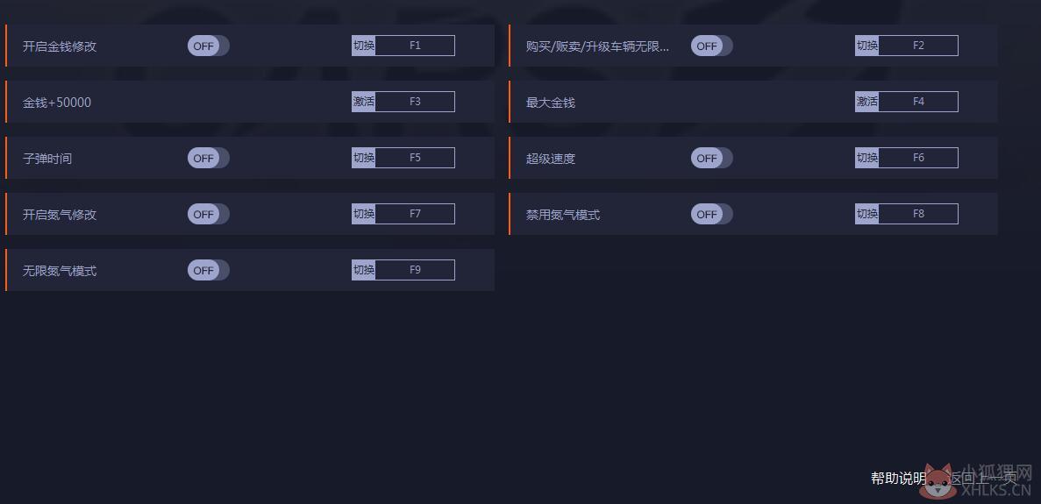Toggle the 子弹时间 switch on
Screen dimensions: 1041x504
(209, 158)
